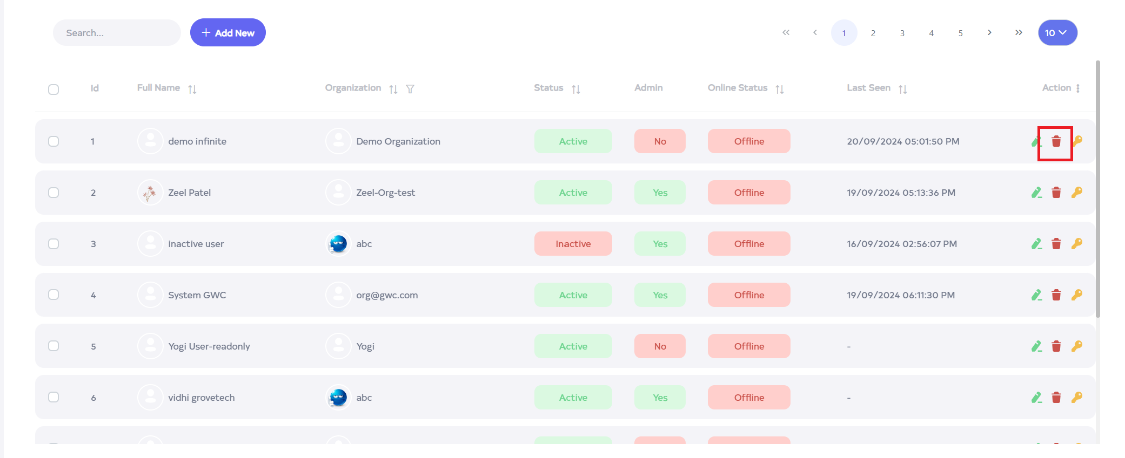This screenshot has width=1125, height=458.
Task: Click key icon for inactive user
Action: coord(1076,244)
